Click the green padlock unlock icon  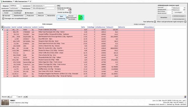point(81,18)
